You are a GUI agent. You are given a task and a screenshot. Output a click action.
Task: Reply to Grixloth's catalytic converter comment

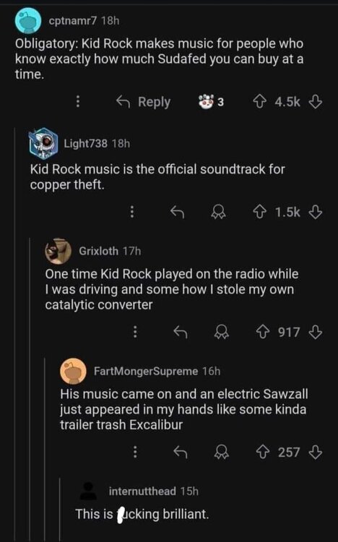[x=180, y=332]
